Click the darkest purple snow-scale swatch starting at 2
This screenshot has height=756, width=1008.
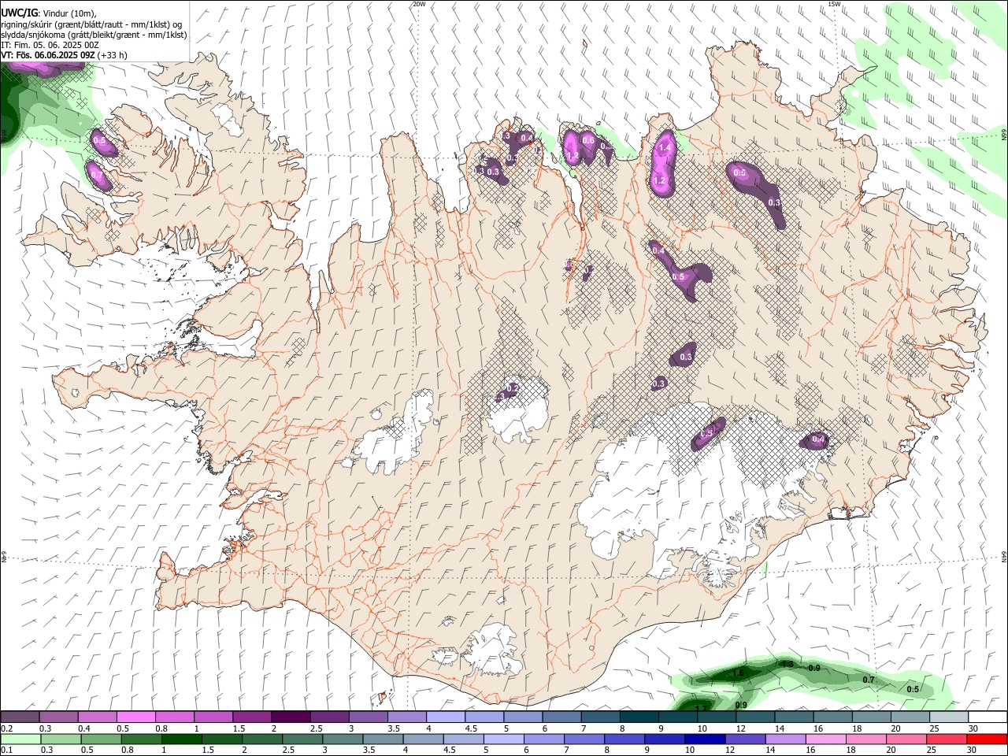pos(290,717)
